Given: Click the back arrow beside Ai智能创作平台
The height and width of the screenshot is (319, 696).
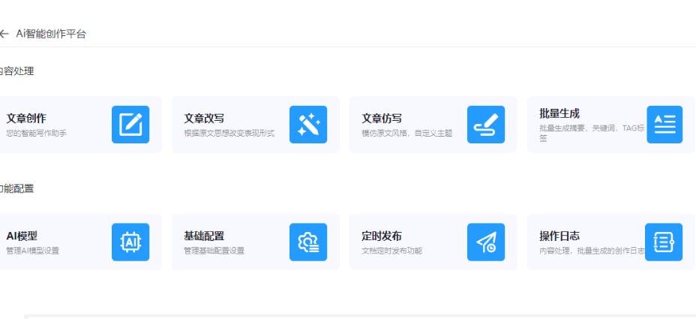Looking at the screenshot, I should 4,34.
